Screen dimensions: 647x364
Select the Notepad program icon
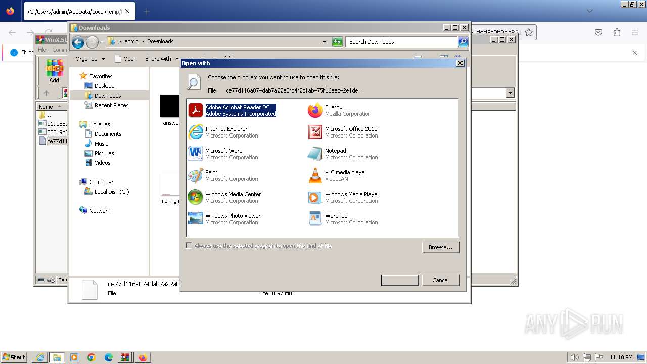tap(315, 154)
